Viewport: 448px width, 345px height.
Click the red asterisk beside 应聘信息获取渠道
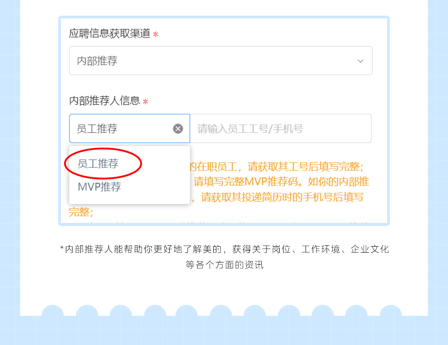tap(155, 35)
